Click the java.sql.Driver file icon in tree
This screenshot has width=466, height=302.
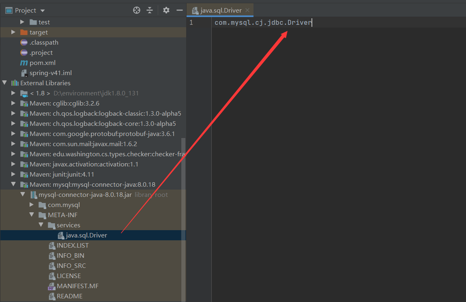pyautogui.click(x=61, y=235)
